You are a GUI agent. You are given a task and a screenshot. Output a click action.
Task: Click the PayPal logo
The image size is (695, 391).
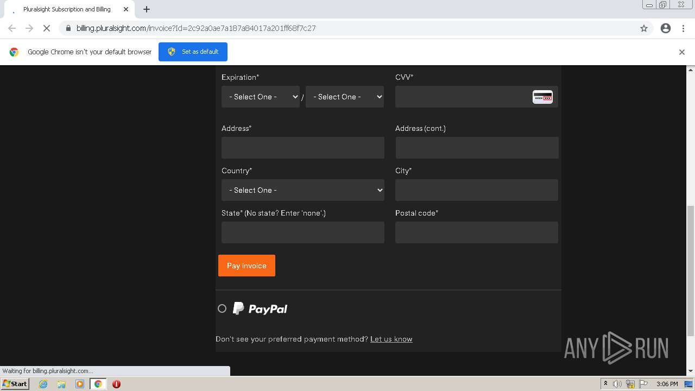260,308
